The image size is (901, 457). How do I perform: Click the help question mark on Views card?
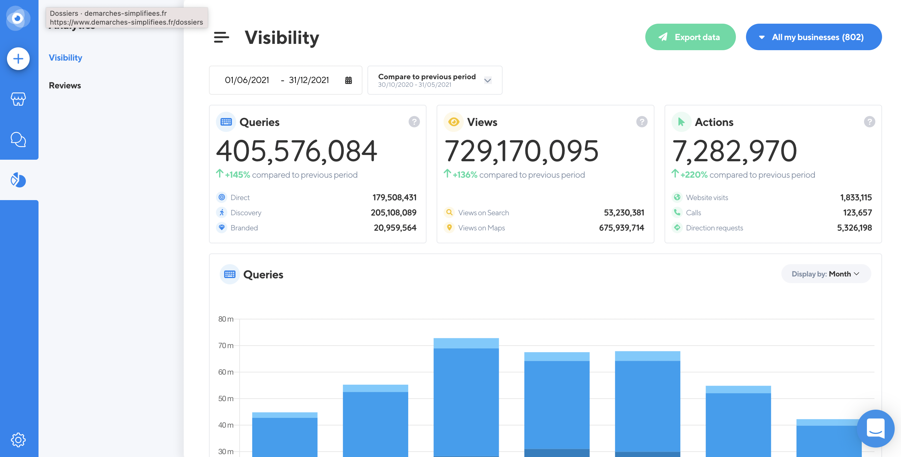pyautogui.click(x=641, y=122)
